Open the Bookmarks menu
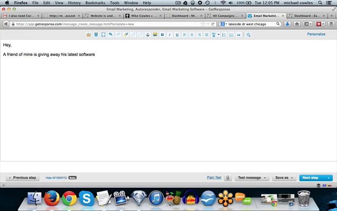This screenshot has height=211, width=337. click(95, 3)
